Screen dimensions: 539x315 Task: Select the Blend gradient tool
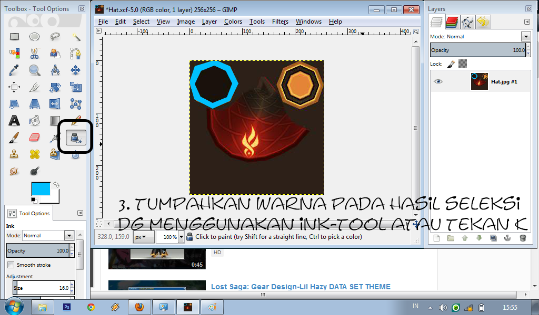(55, 121)
